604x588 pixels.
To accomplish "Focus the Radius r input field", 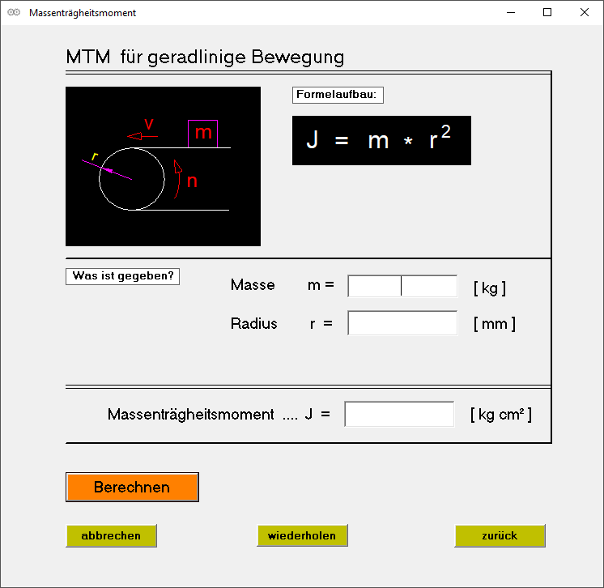I will point(402,323).
